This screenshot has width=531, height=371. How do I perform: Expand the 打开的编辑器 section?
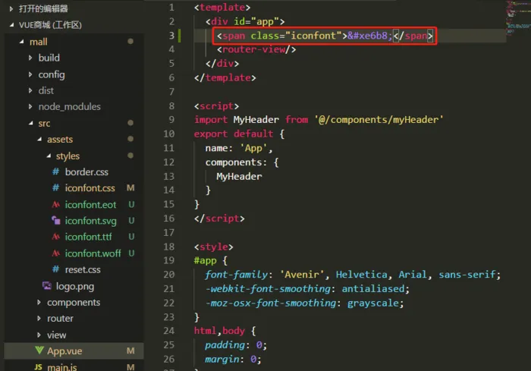click(x=11, y=9)
